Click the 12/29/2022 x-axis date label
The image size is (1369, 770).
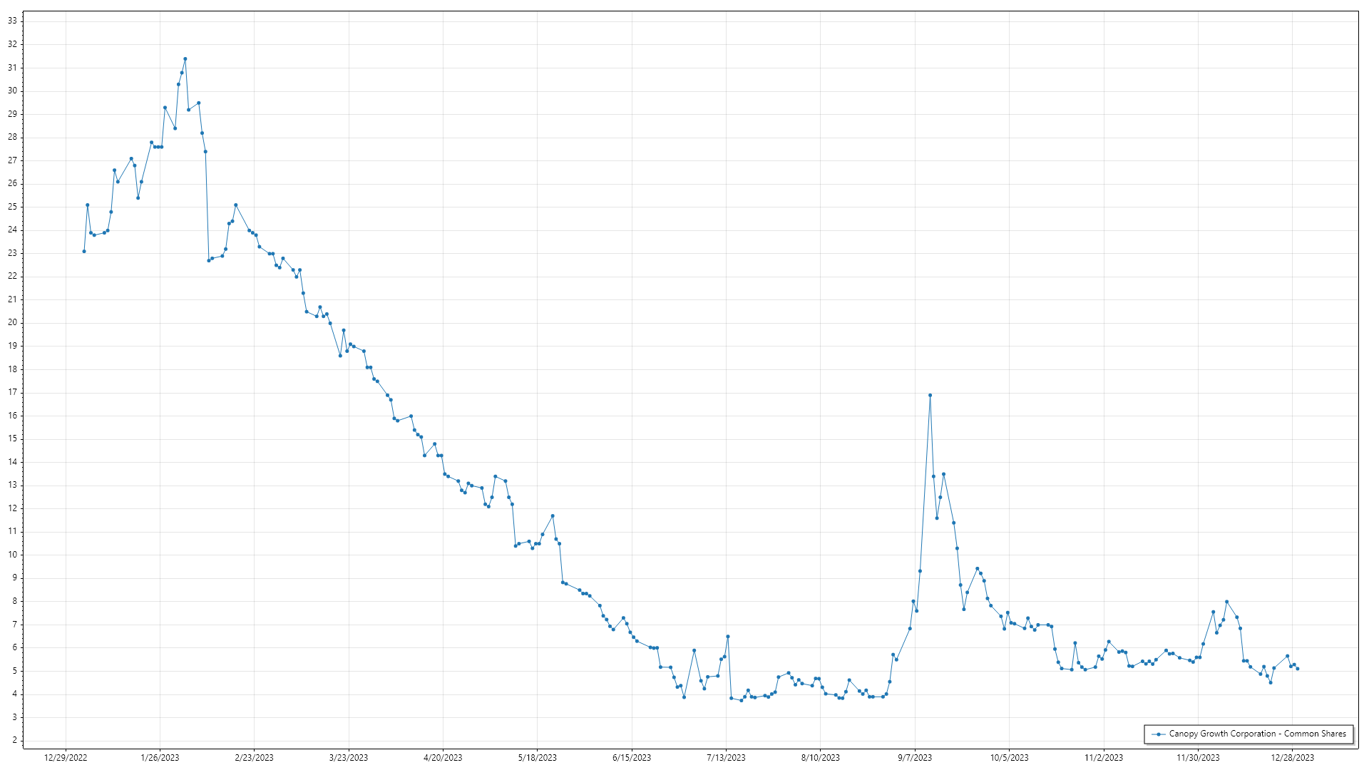click(66, 758)
